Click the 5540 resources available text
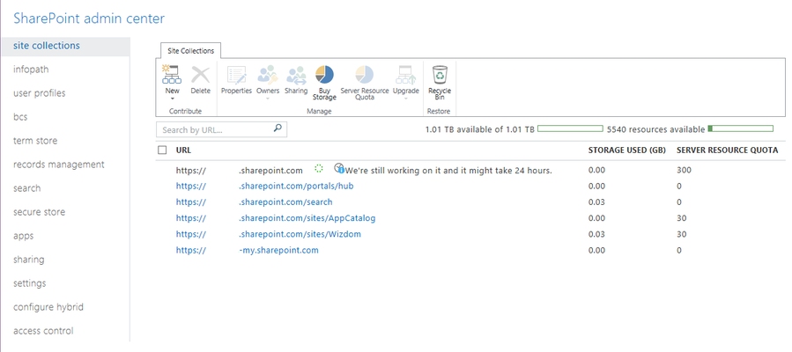Screen dimensions: 792x352 [x=655, y=129]
